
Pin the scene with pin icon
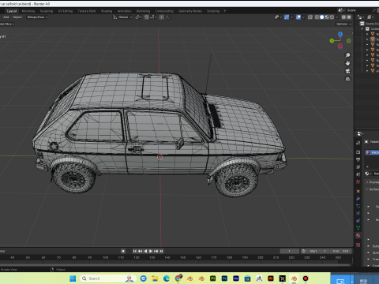[374, 10]
